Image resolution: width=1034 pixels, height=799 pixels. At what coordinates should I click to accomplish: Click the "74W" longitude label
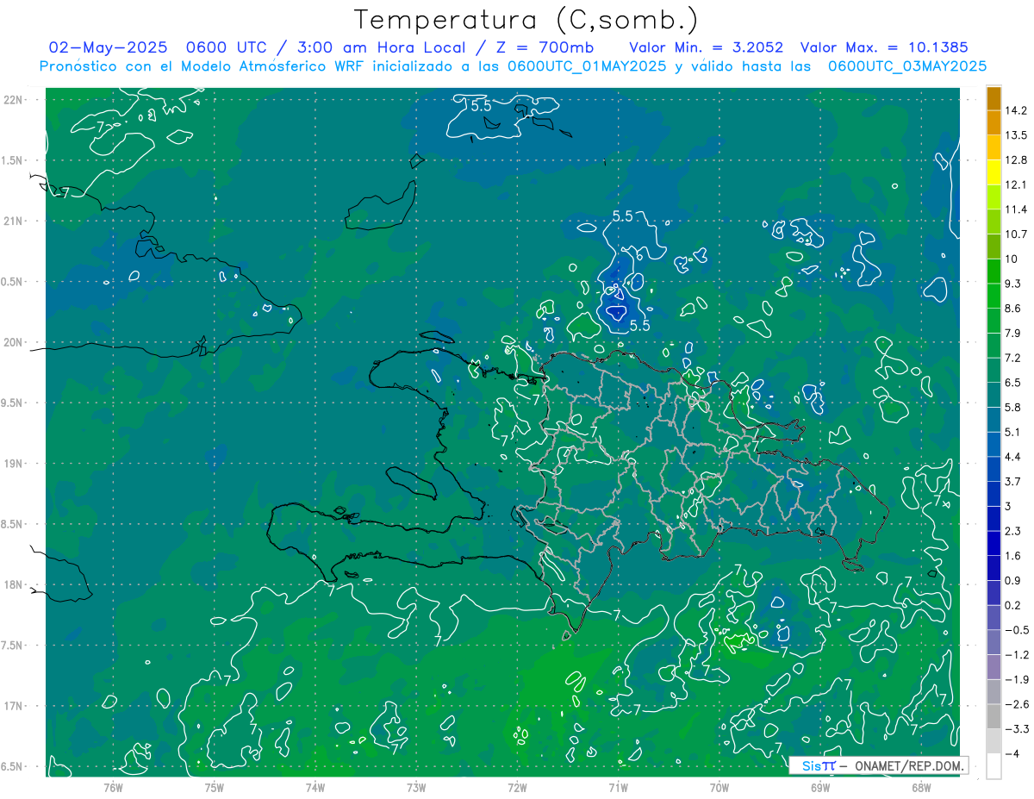tap(315, 787)
